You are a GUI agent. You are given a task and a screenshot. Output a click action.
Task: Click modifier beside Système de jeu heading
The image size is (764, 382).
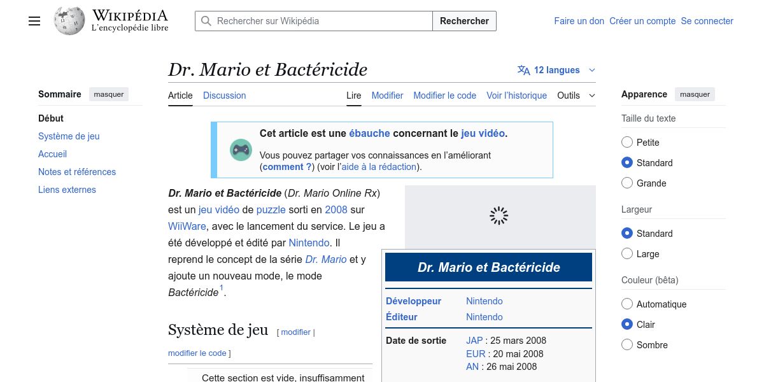pyautogui.click(x=295, y=332)
